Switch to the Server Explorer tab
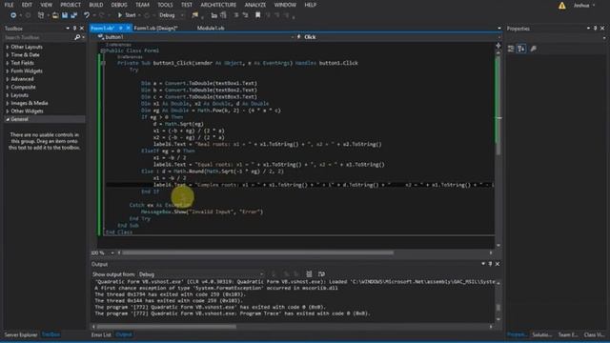 pyautogui.click(x=21, y=334)
